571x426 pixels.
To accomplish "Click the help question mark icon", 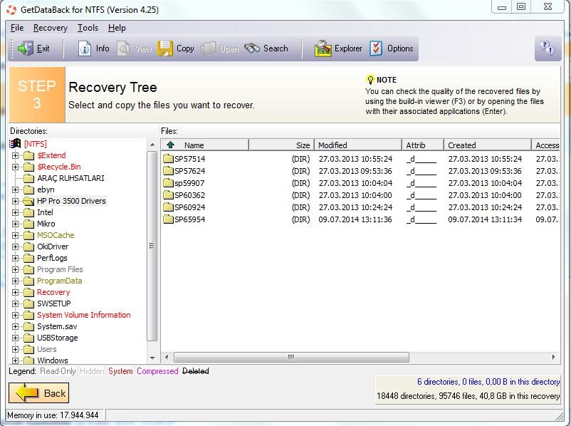I will [547, 48].
